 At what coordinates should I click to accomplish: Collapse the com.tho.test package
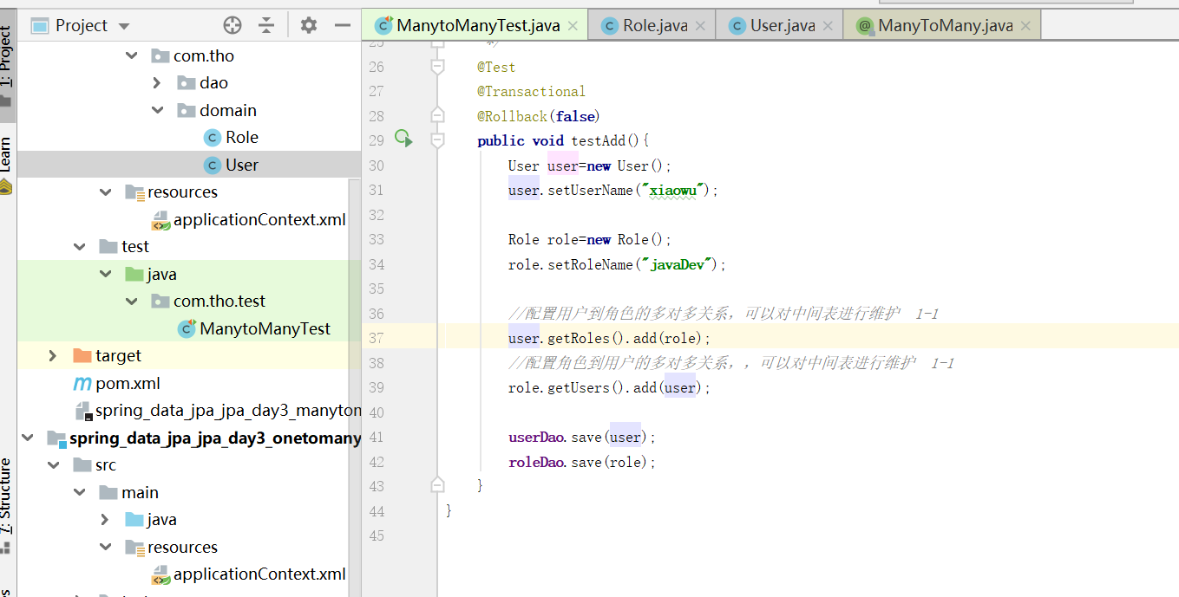click(131, 301)
